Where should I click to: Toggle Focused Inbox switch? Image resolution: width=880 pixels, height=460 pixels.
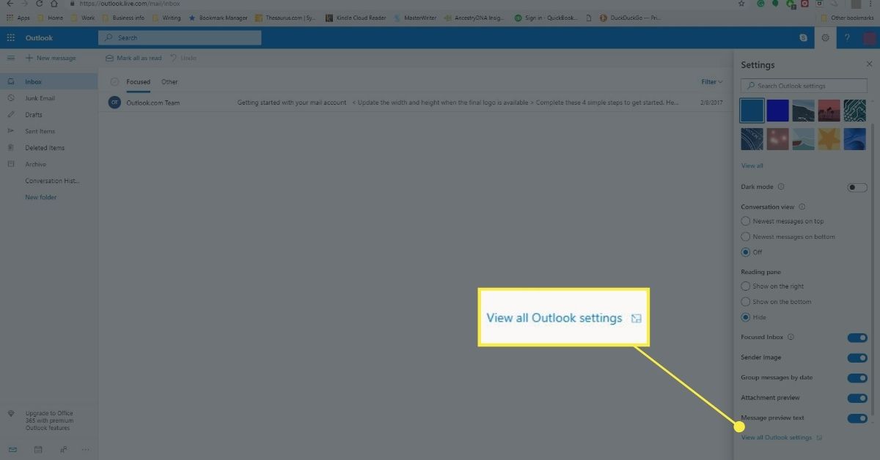tap(857, 338)
